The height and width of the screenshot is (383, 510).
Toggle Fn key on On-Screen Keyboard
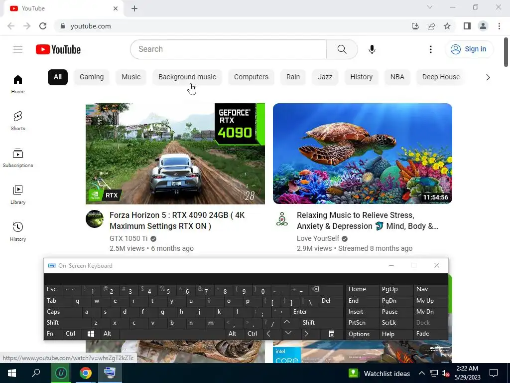(53, 334)
